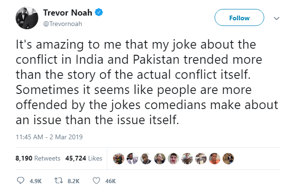This screenshot has height=186, width=294.
Task: Click the 4.9K reply count
Action: click(x=35, y=181)
